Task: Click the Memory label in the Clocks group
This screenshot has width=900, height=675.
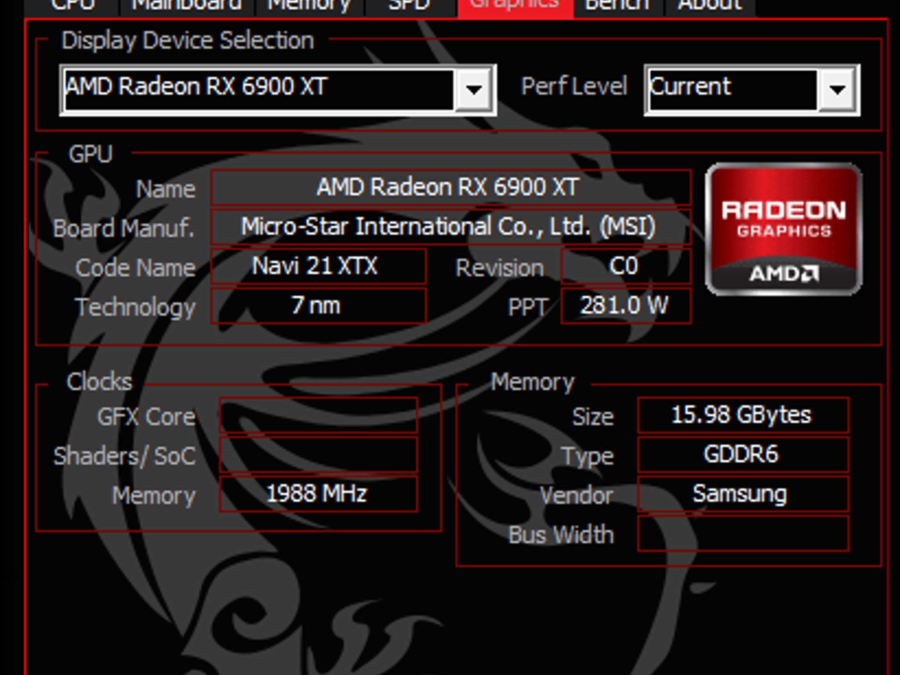Action: click(x=154, y=496)
